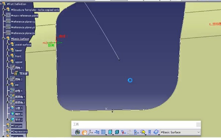221x138 pixels.
Task: Expand the RR geometrical set
Action: [7, 85]
